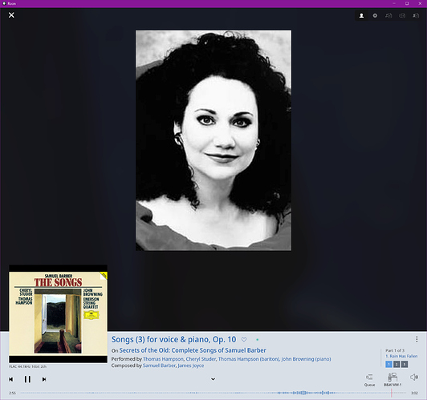Open the volume speaker control
Viewport: 427px width, 400px height.
[x=414, y=378]
